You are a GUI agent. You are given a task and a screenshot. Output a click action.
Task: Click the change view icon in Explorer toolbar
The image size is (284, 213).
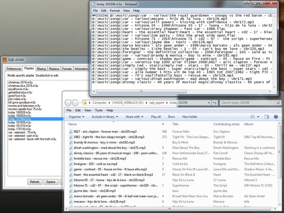pos(252,116)
